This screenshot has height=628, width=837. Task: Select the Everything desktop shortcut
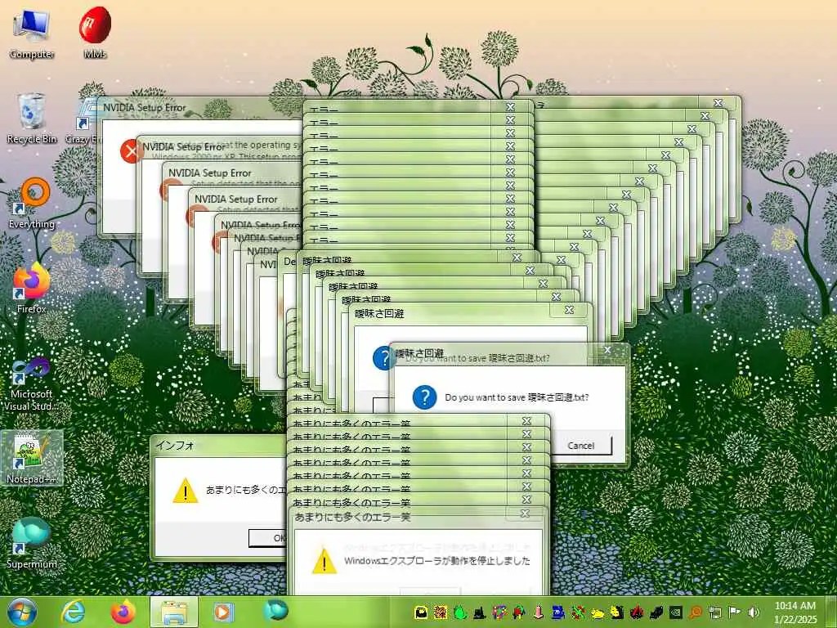pyautogui.click(x=32, y=204)
